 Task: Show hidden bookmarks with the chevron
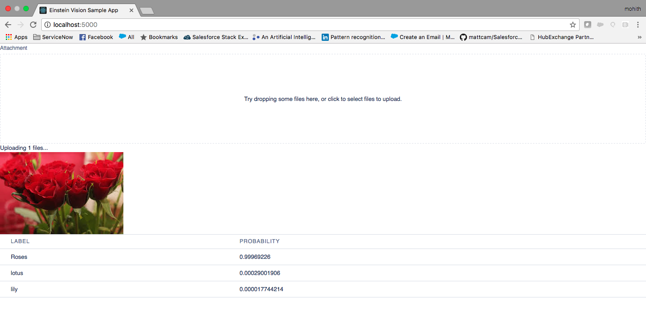639,37
